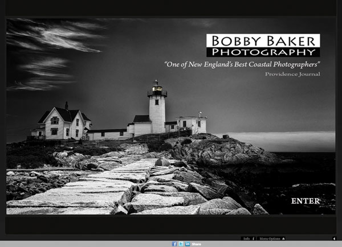Click the Share text link
Viewport: 342px width, 247px height.
coord(196,244)
